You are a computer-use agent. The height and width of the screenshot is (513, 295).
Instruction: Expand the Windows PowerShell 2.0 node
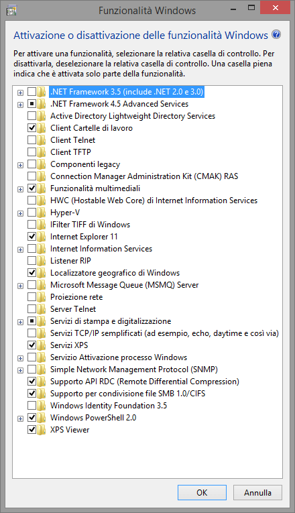click(x=20, y=418)
